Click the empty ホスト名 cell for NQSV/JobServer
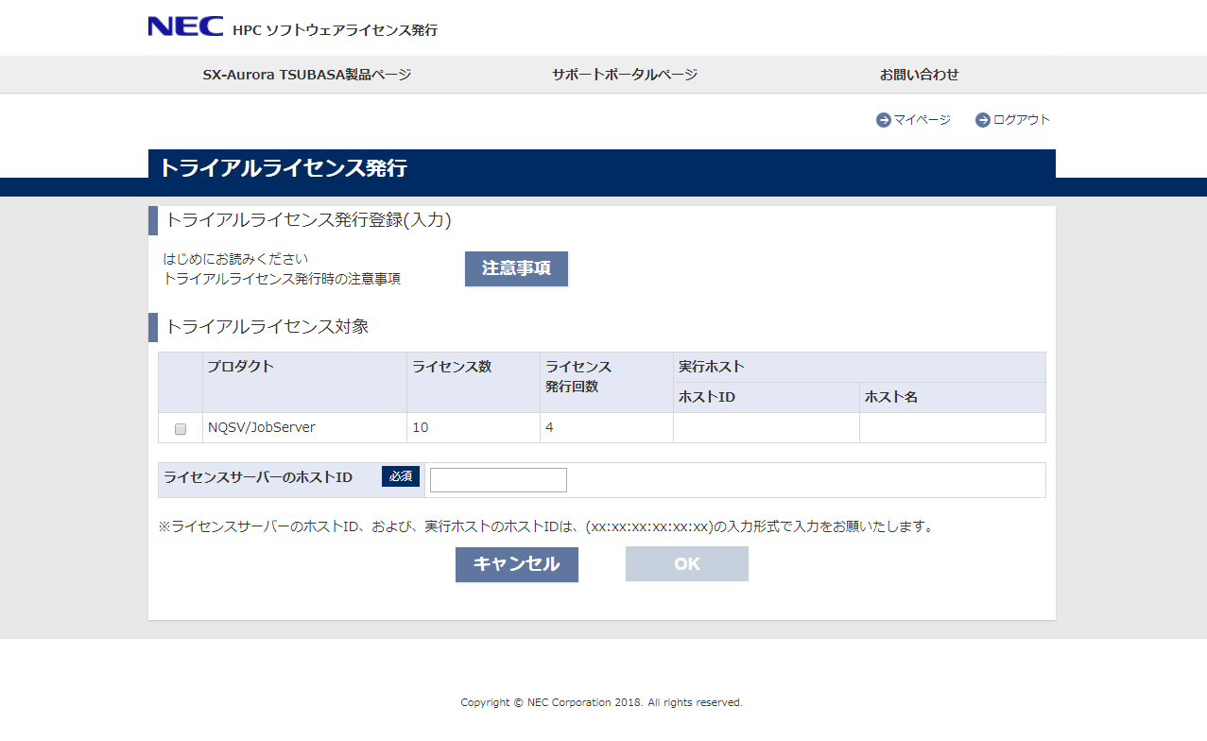Viewport: 1207px width, 741px height. [953, 427]
